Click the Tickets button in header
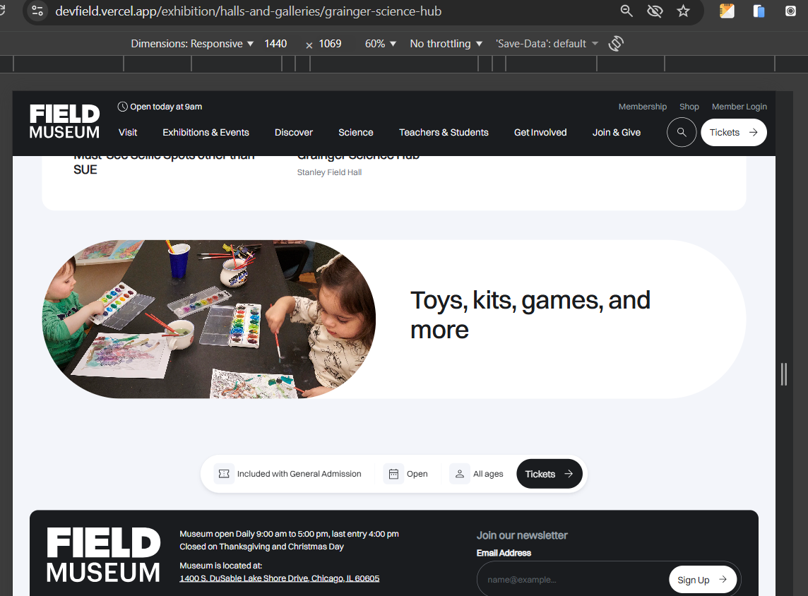 click(733, 132)
